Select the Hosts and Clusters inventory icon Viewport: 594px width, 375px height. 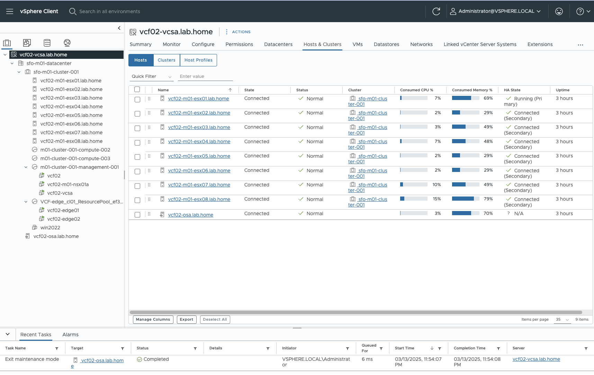coord(7,43)
